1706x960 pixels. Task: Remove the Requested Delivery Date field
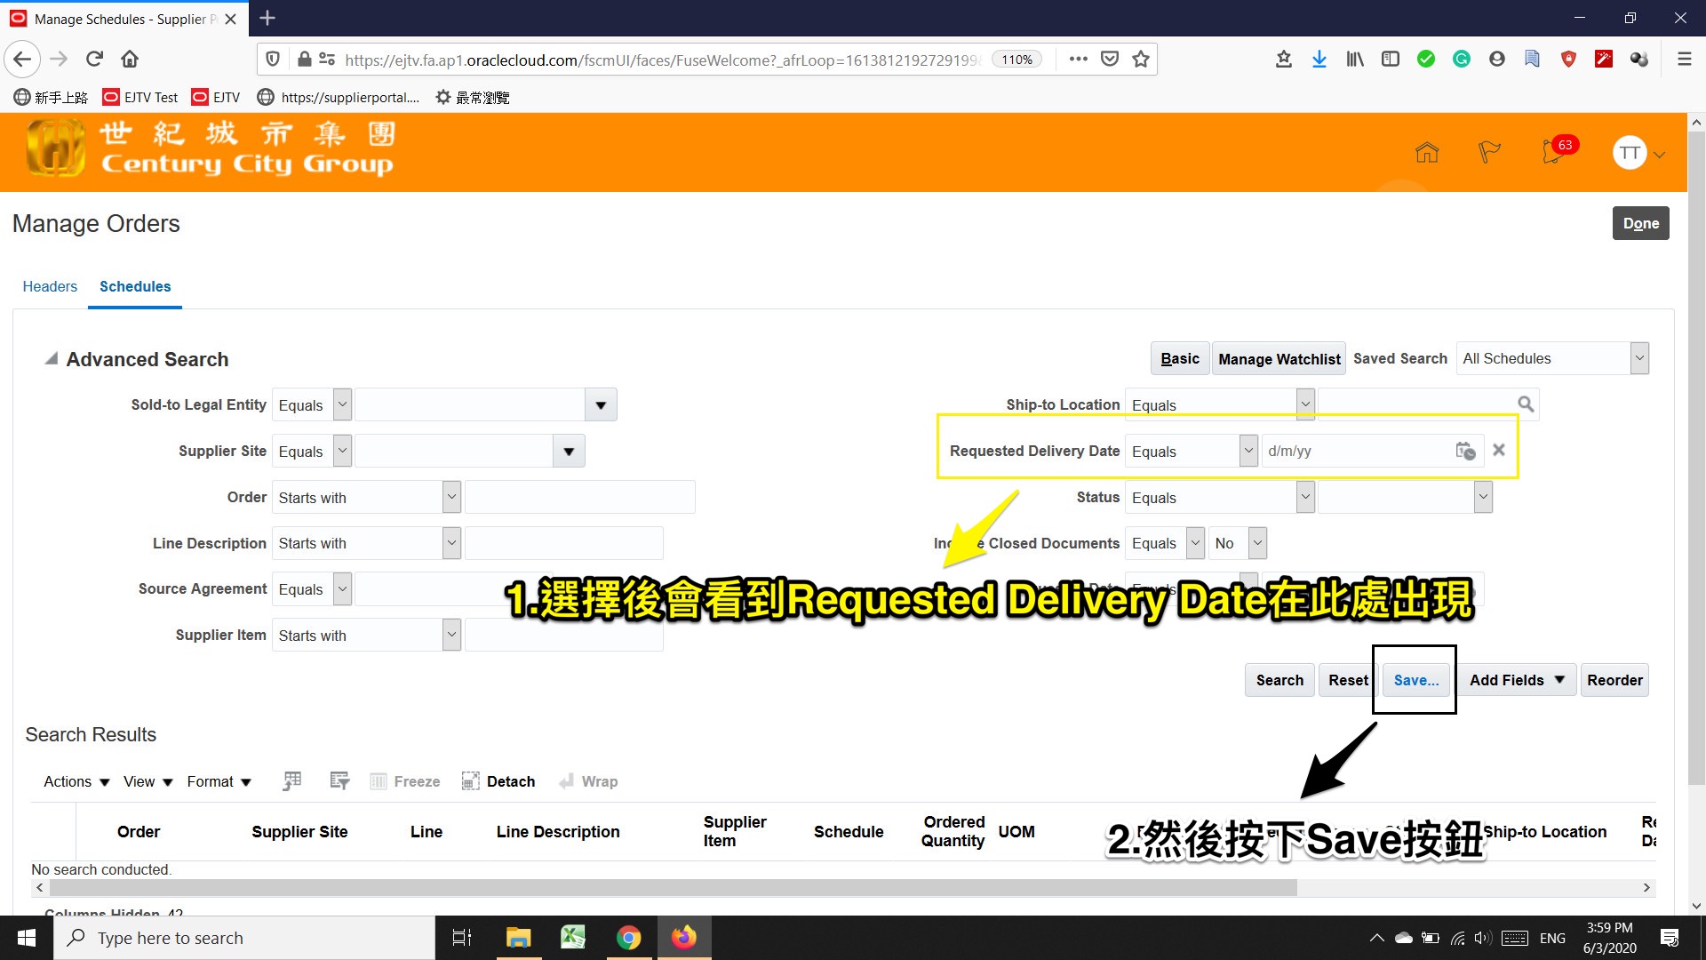[x=1499, y=450]
